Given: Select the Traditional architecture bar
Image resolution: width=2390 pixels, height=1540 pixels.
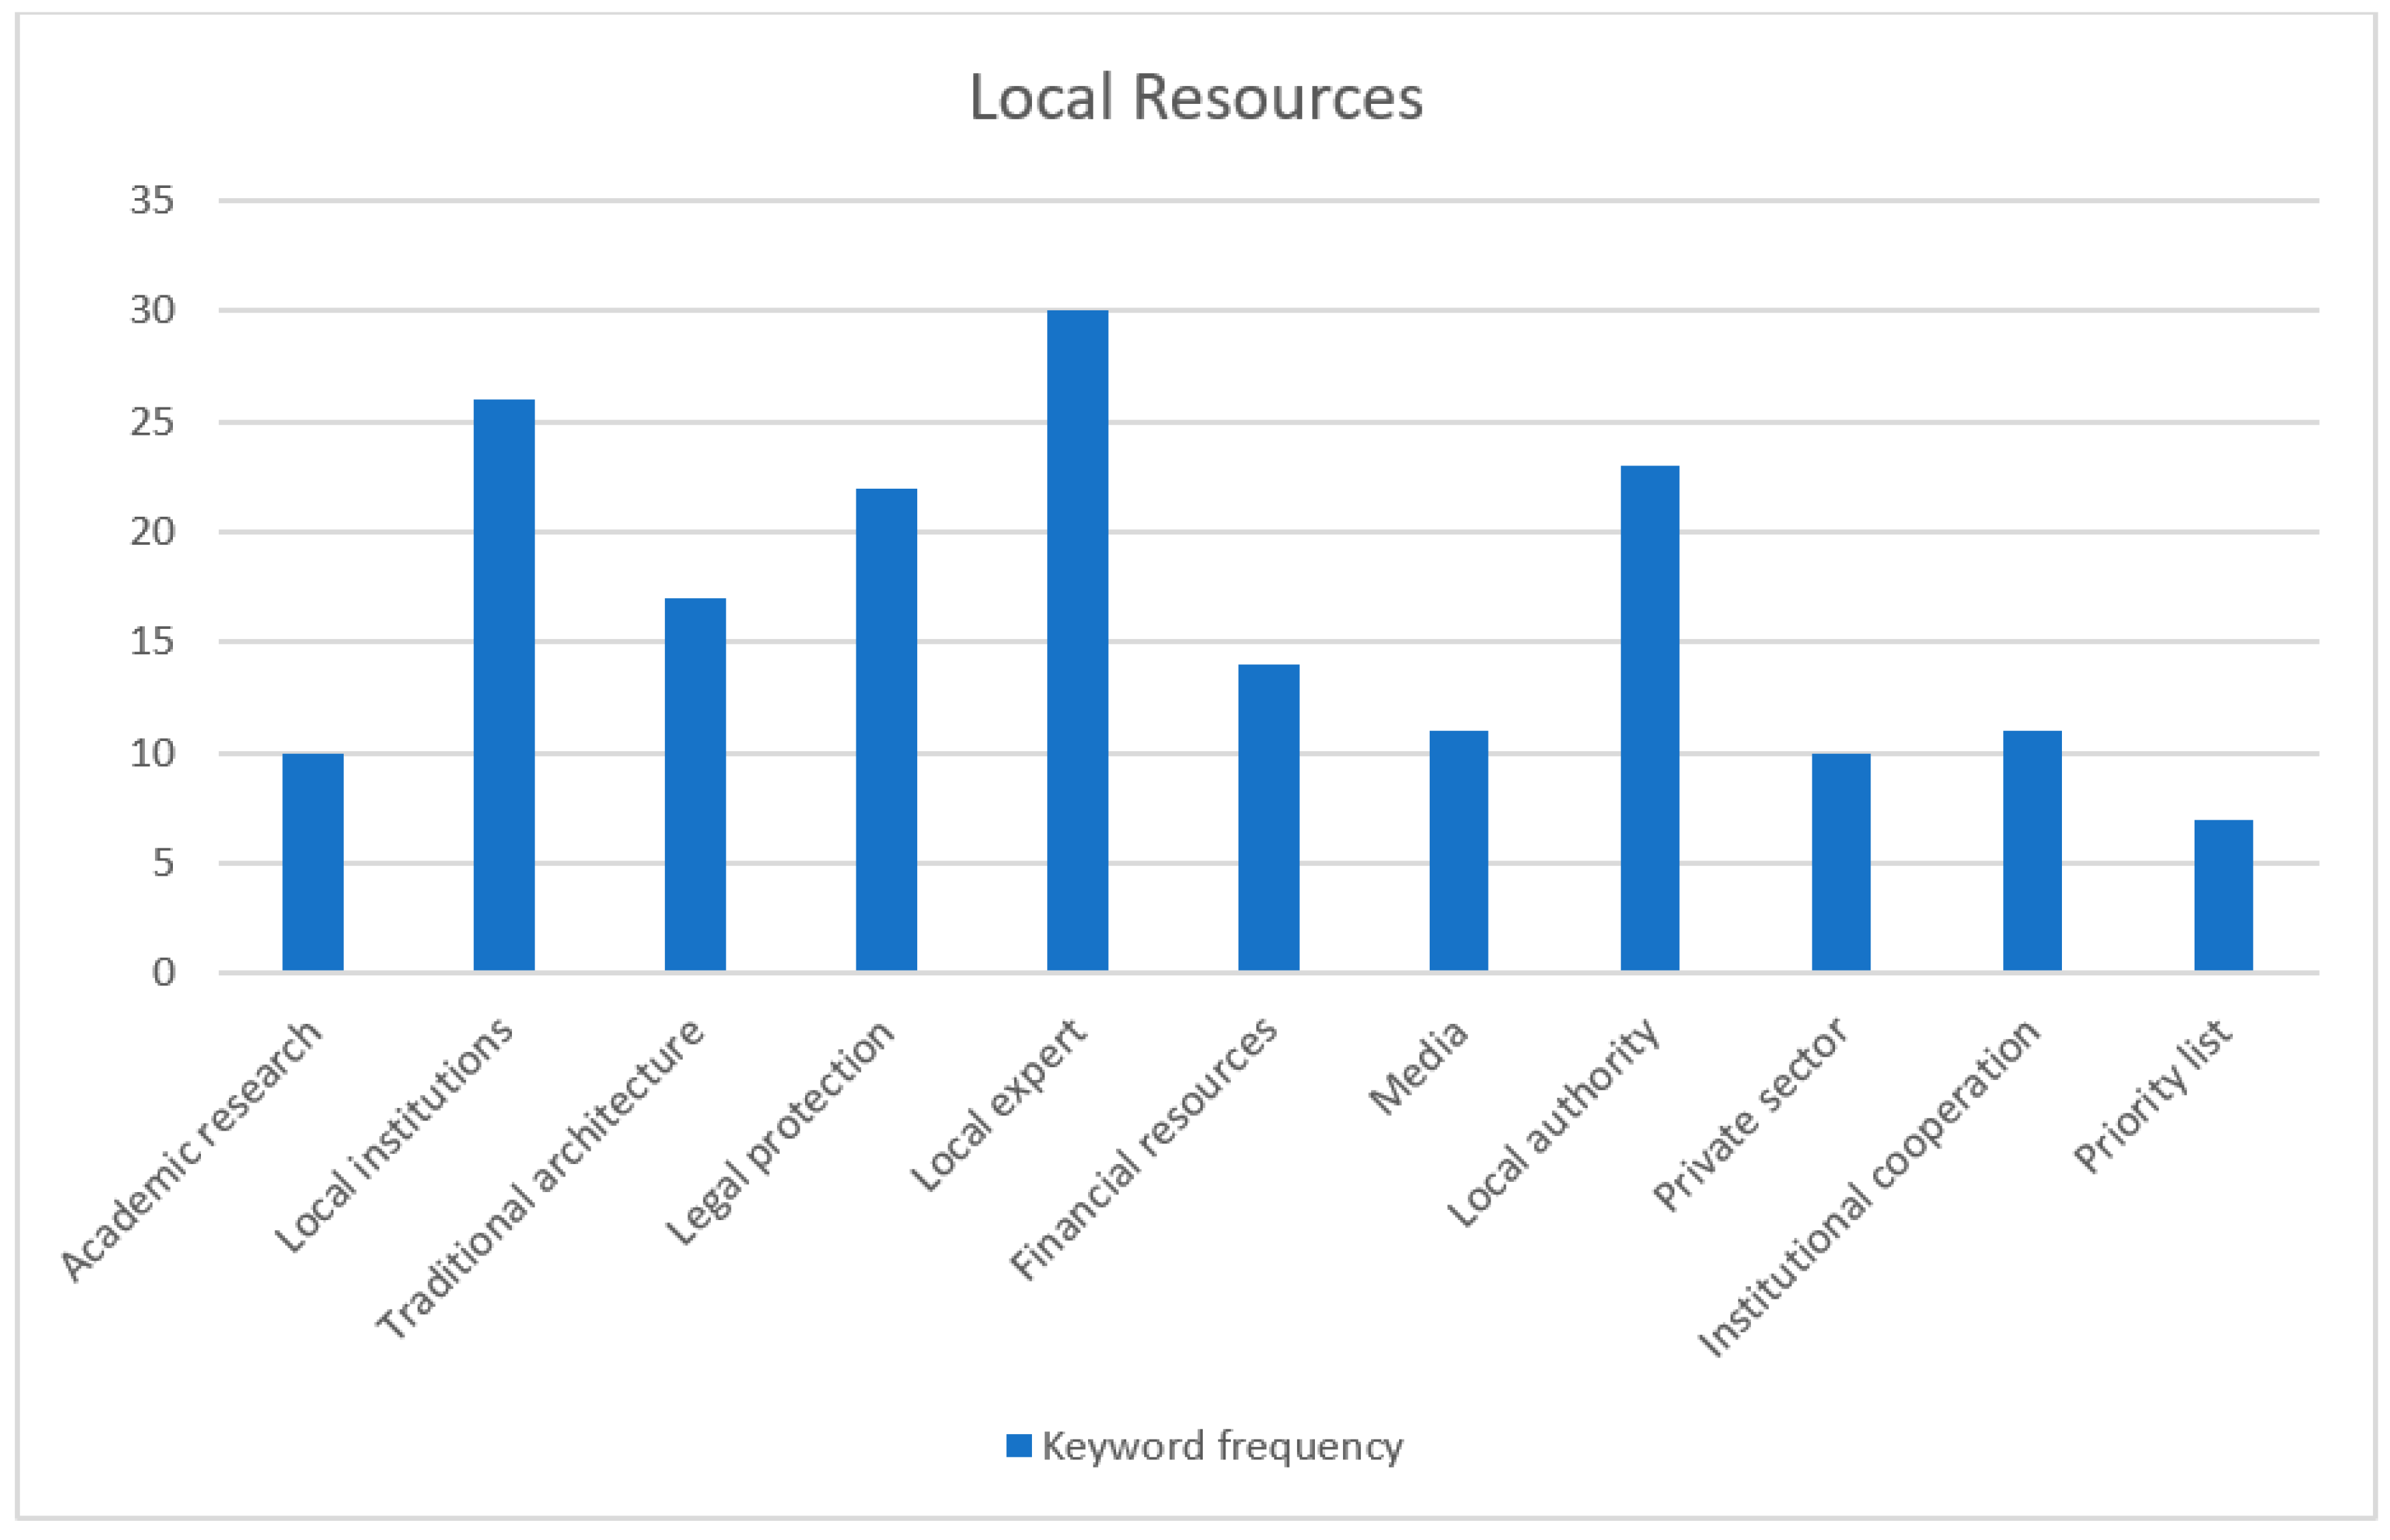Looking at the screenshot, I should pos(696,784).
